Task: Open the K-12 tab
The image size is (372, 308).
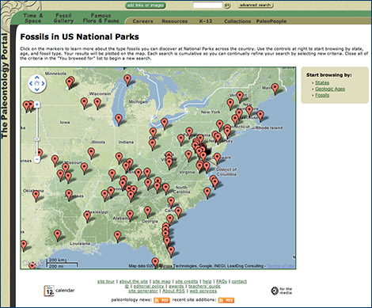Action: pyautogui.click(x=206, y=21)
